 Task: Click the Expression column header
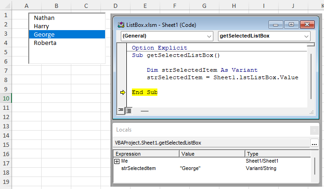[146, 154]
